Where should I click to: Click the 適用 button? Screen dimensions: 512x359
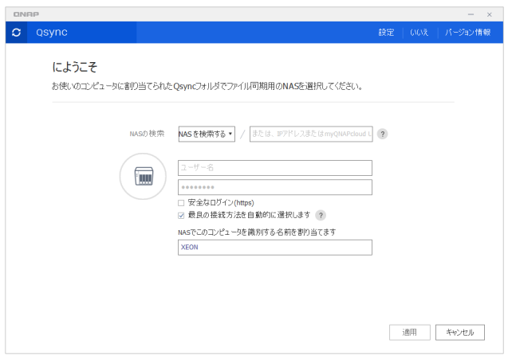(x=409, y=332)
